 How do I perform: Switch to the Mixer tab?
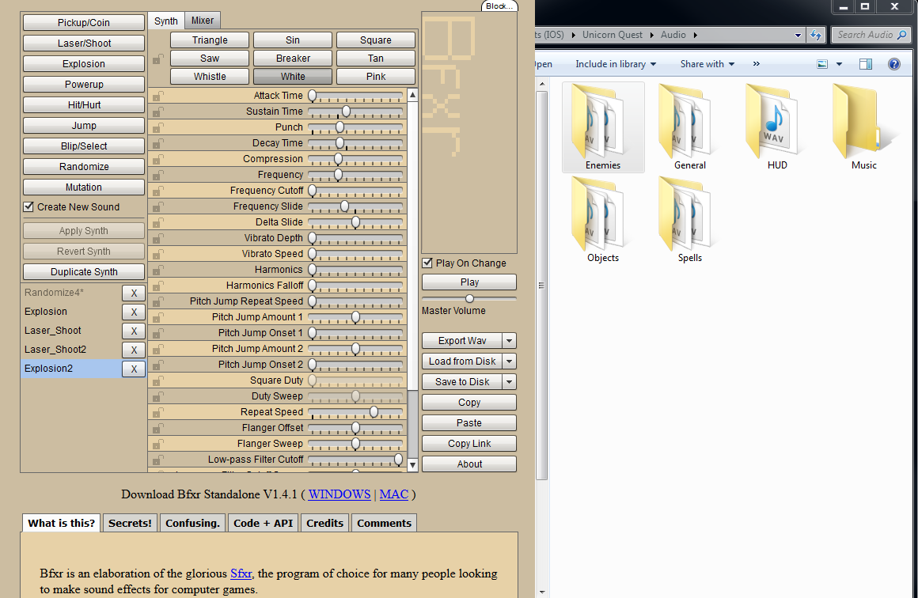tap(203, 21)
